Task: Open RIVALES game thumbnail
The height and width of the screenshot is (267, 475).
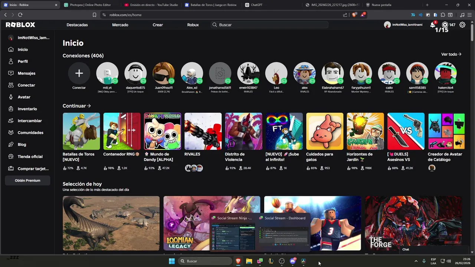Action: pyautogui.click(x=203, y=131)
